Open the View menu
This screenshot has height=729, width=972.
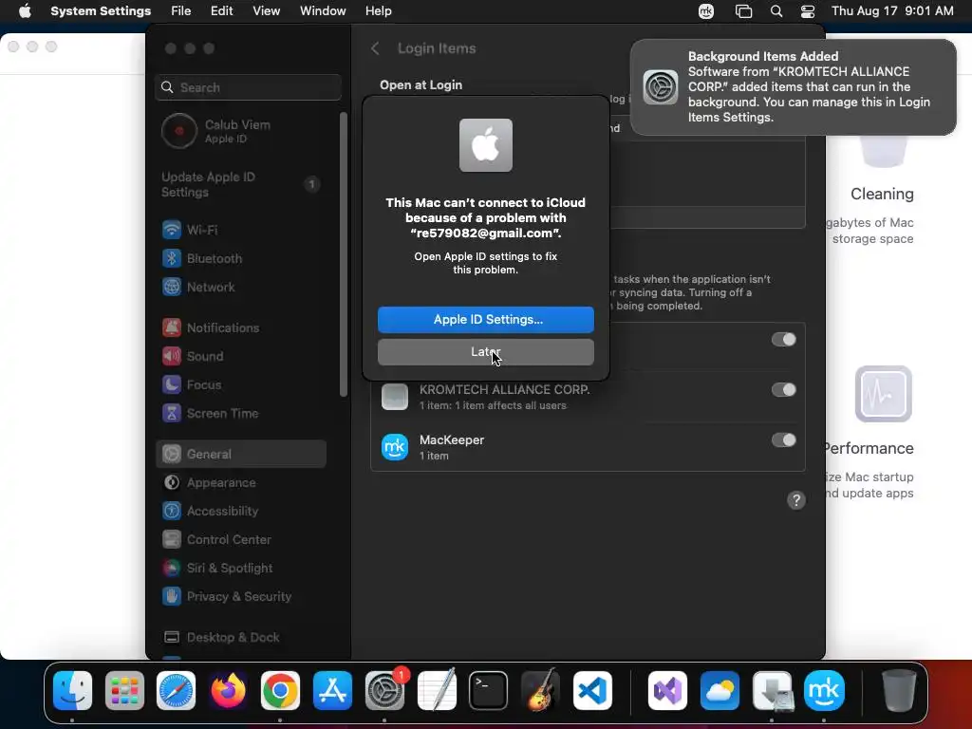(x=266, y=11)
